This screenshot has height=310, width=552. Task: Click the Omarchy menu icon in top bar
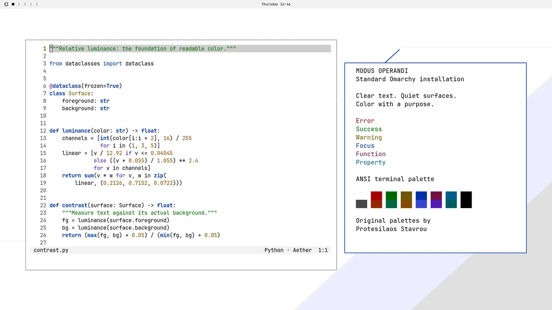tap(6, 4)
